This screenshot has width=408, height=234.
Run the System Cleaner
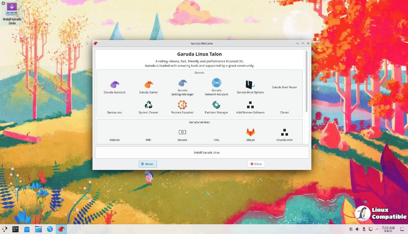pos(148,107)
